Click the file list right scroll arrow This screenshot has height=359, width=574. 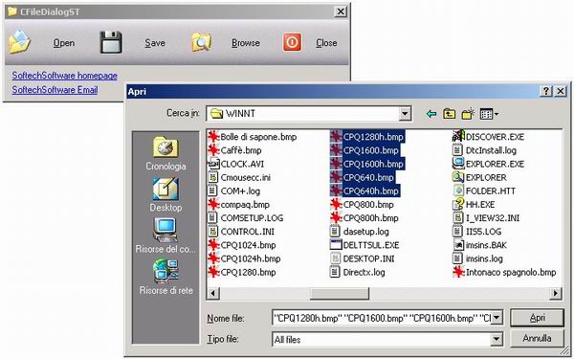tap(556, 293)
